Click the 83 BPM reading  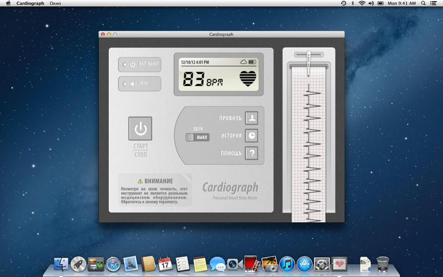[x=203, y=79]
